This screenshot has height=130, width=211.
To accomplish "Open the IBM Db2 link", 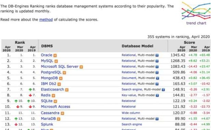I will [49, 84].
